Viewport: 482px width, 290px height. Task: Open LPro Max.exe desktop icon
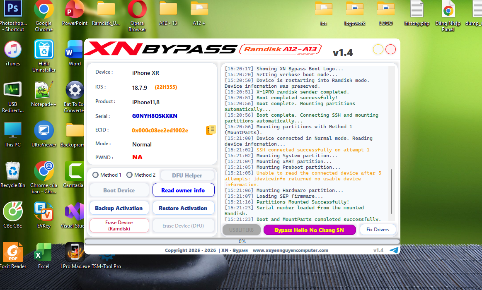75,256
